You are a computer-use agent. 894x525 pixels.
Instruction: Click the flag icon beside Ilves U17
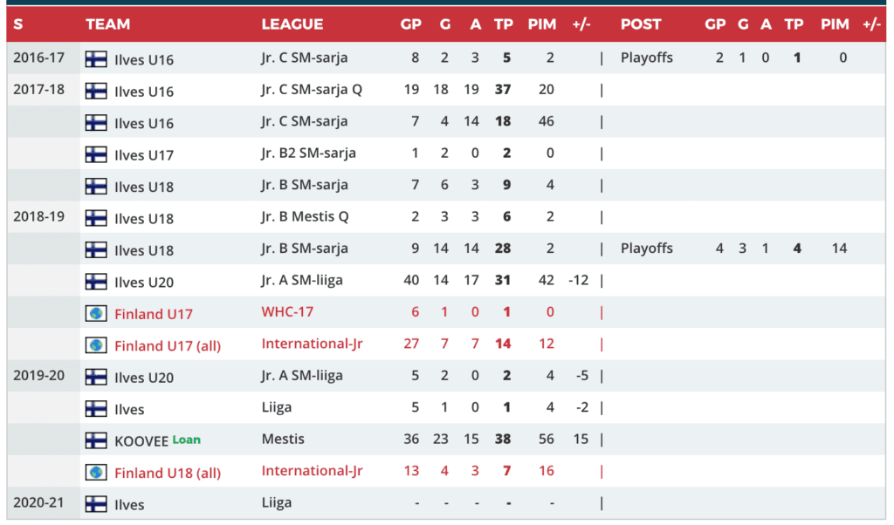pyautogui.click(x=96, y=154)
